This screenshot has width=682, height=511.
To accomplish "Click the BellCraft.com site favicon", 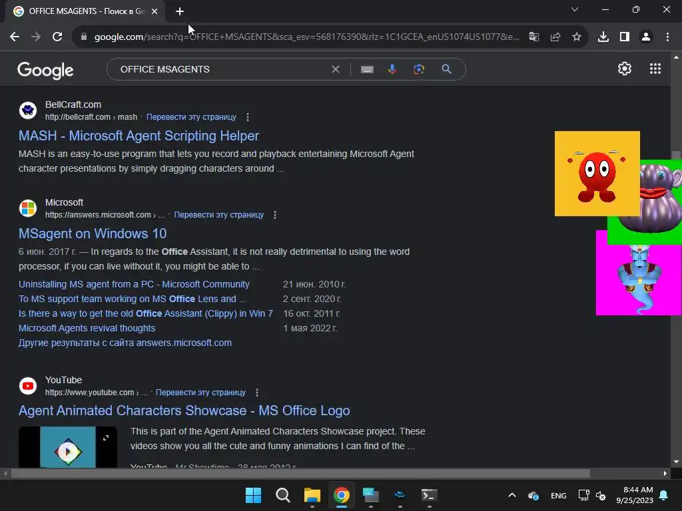I will (x=28, y=110).
